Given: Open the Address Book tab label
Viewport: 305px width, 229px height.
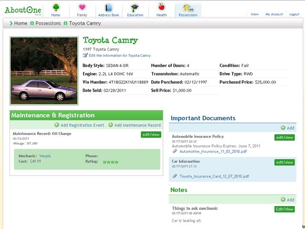Looking at the screenshot, I should pyautogui.click(x=109, y=15).
